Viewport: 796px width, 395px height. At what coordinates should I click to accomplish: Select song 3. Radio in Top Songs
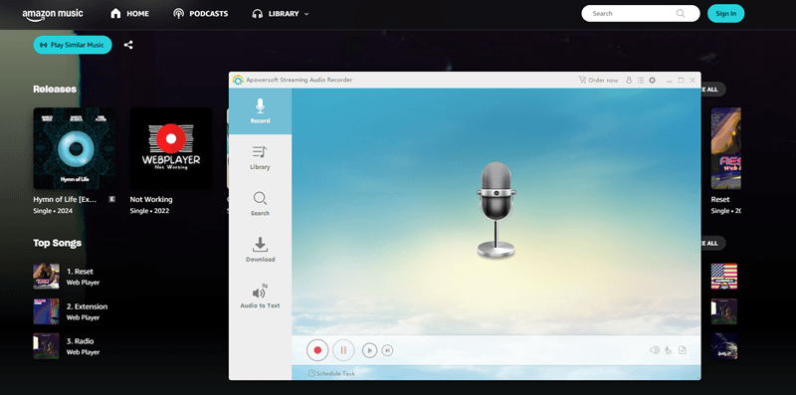[81, 341]
